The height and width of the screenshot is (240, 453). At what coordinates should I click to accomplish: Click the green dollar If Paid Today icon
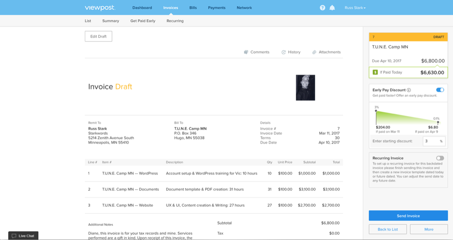pos(375,72)
